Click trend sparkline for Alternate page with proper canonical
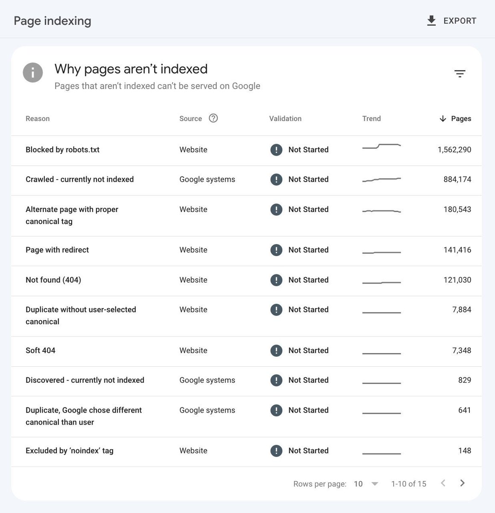This screenshot has width=495, height=513. (381, 211)
